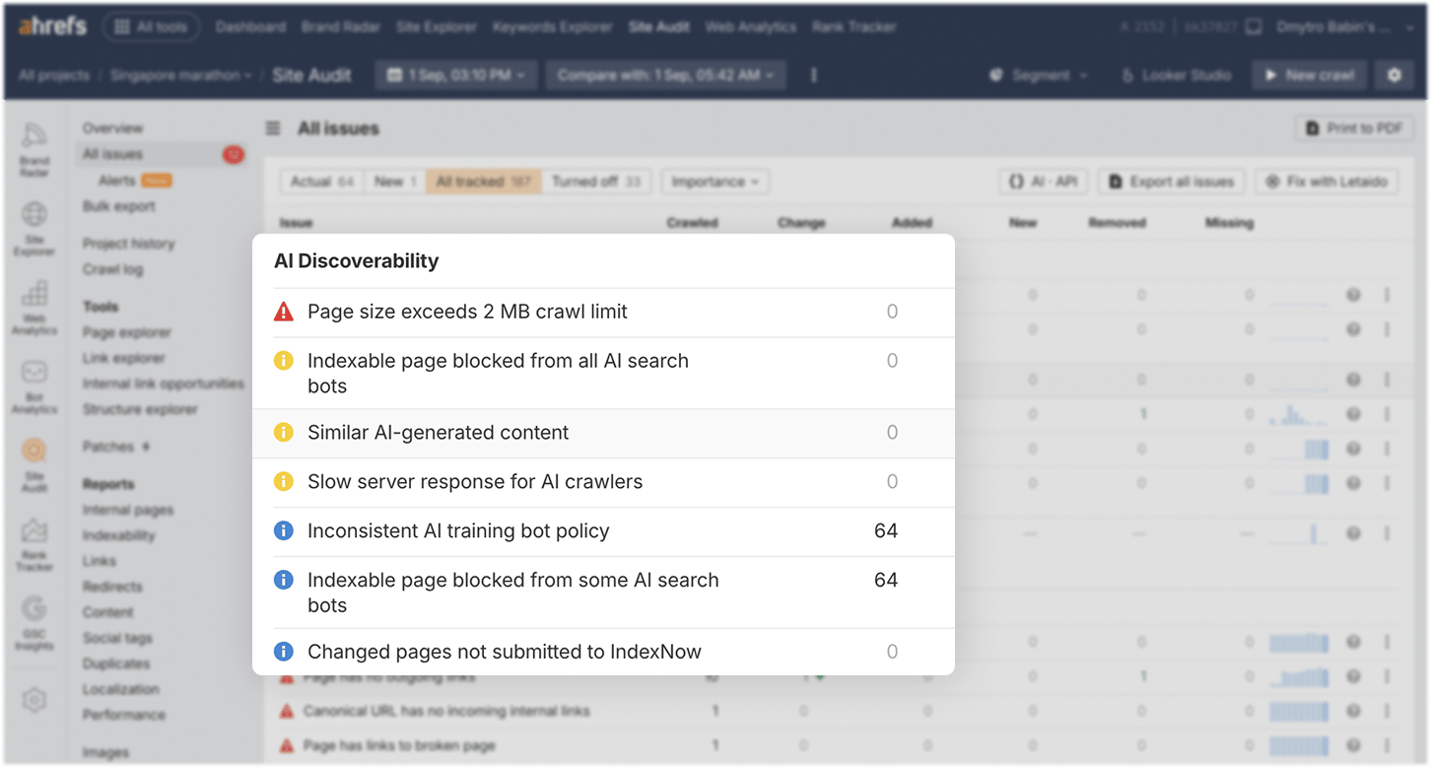Click blue icon beside Changed pages not submitted to IndexNow
Screen dimensions: 1431x768
tap(284, 652)
